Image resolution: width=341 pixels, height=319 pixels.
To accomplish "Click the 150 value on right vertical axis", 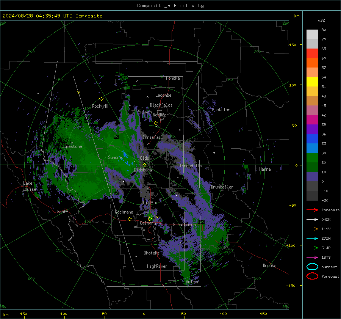I will 293,45.
